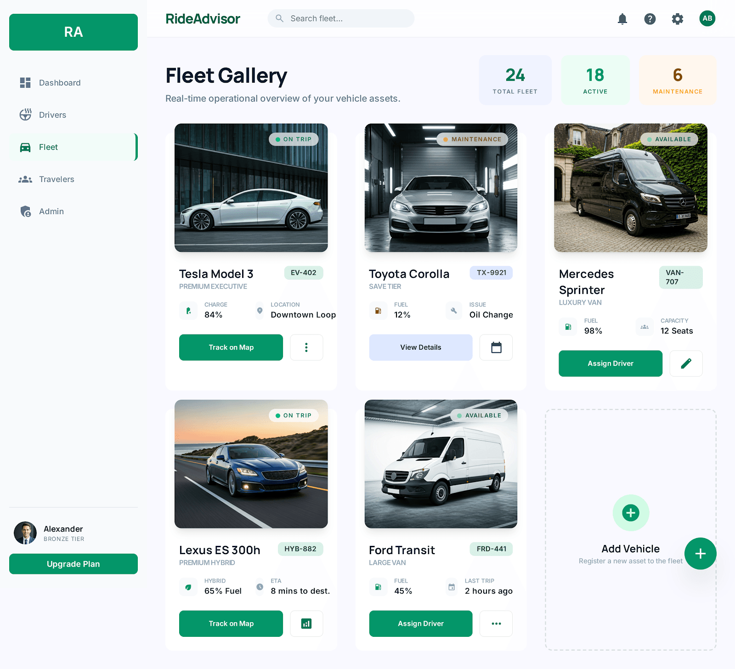Open notifications via the bell icon
The height and width of the screenshot is (669, 735).
[622, 19]
